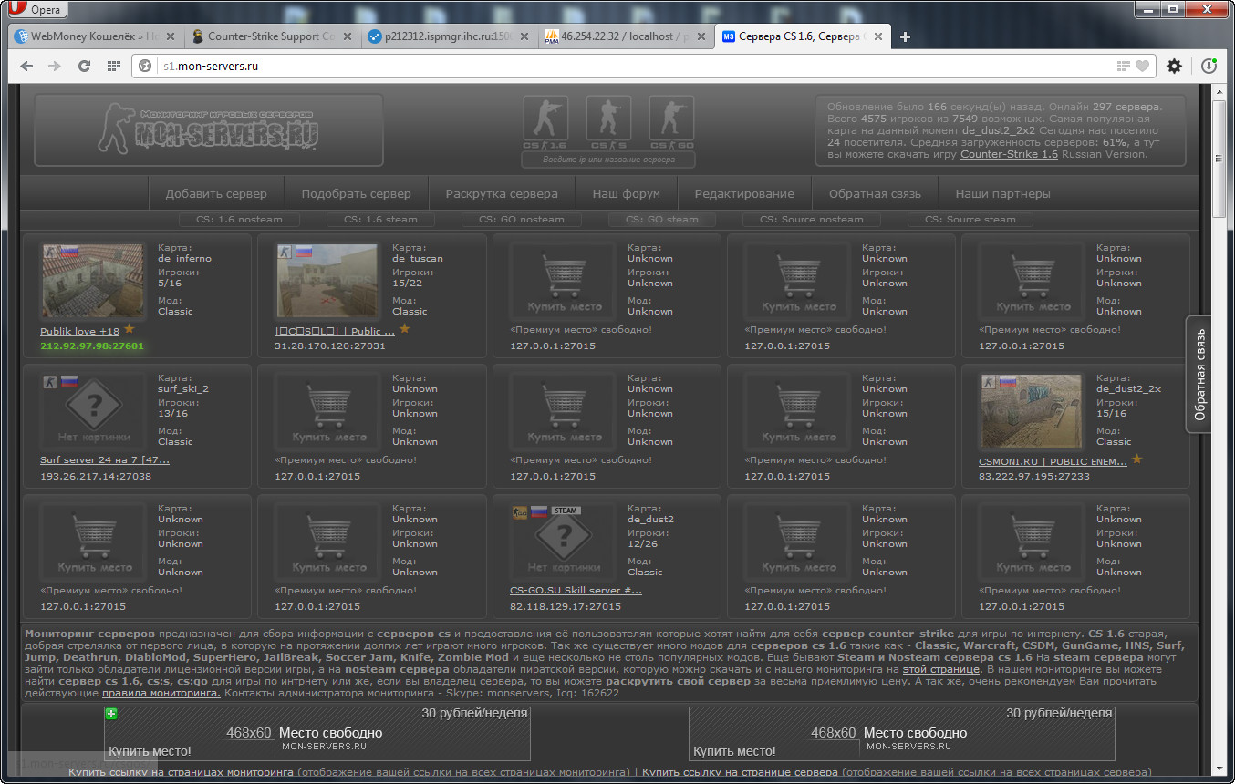Click the star beside the de_tuscan server name
Screen dimensions: 1235x784
[x=404, y=329]
